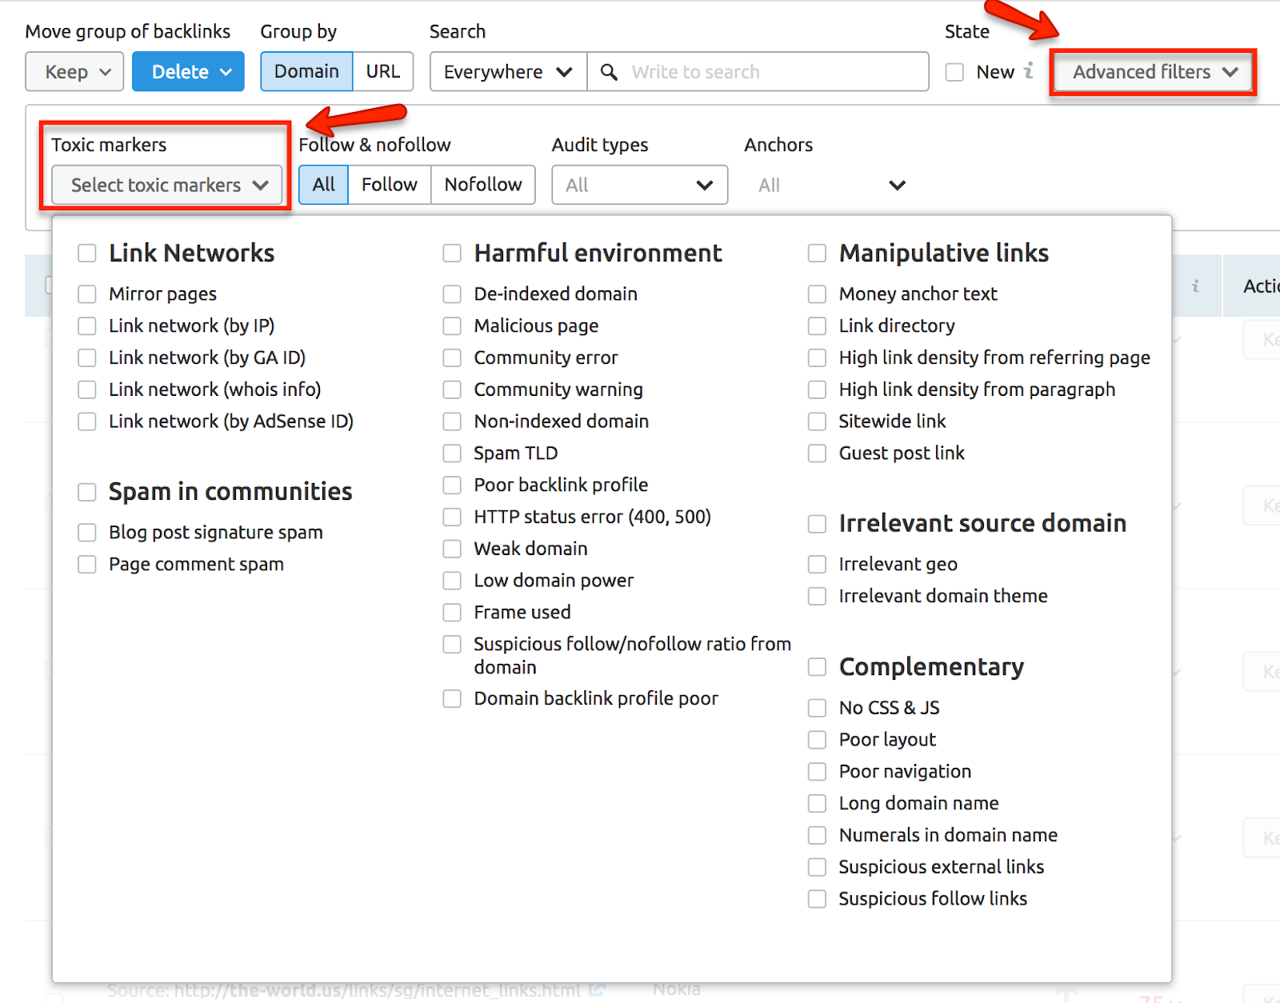This screenshot has width=1280, height=1003.
Task: Check Community warning marker
Action: click(452, 390)
